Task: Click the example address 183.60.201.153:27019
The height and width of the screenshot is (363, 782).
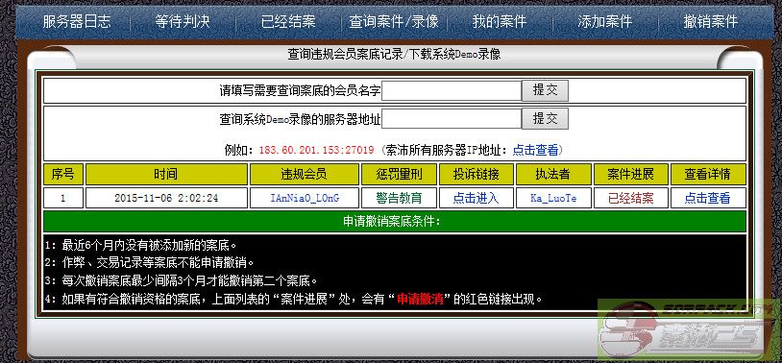Action: click(317, 150)
